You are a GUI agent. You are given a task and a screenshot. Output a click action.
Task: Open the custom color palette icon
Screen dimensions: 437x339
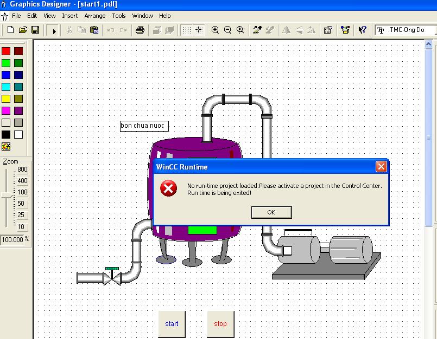pyautogui.click(x=6, y=146)
